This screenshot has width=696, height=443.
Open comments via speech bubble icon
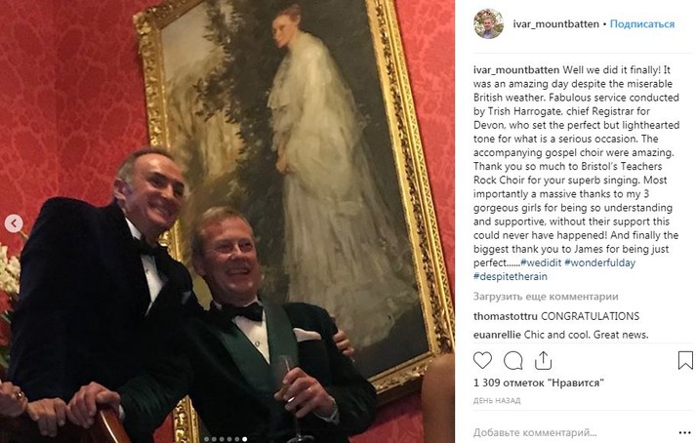pos(512,360)
